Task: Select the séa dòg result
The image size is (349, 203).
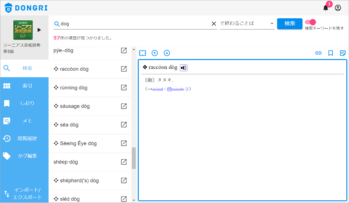Action: pos(66,125)
